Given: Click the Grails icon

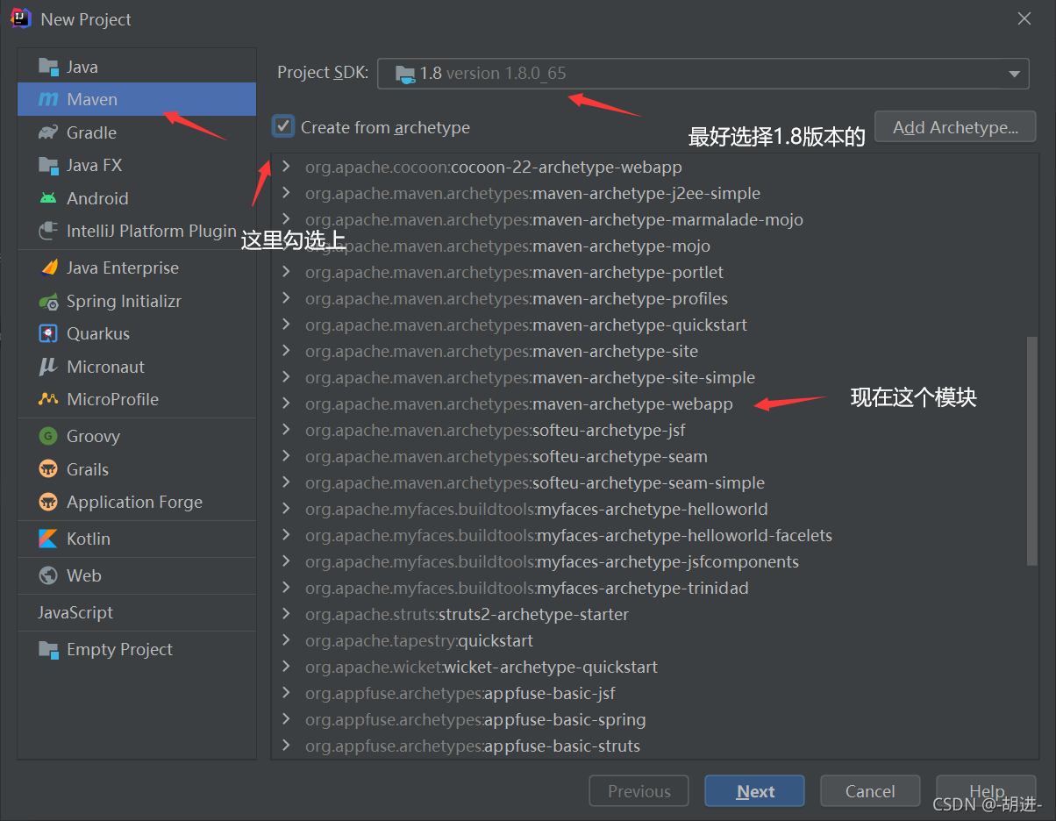Looking at the screenshot, I should pyautogui.click(x=48, y=469).
